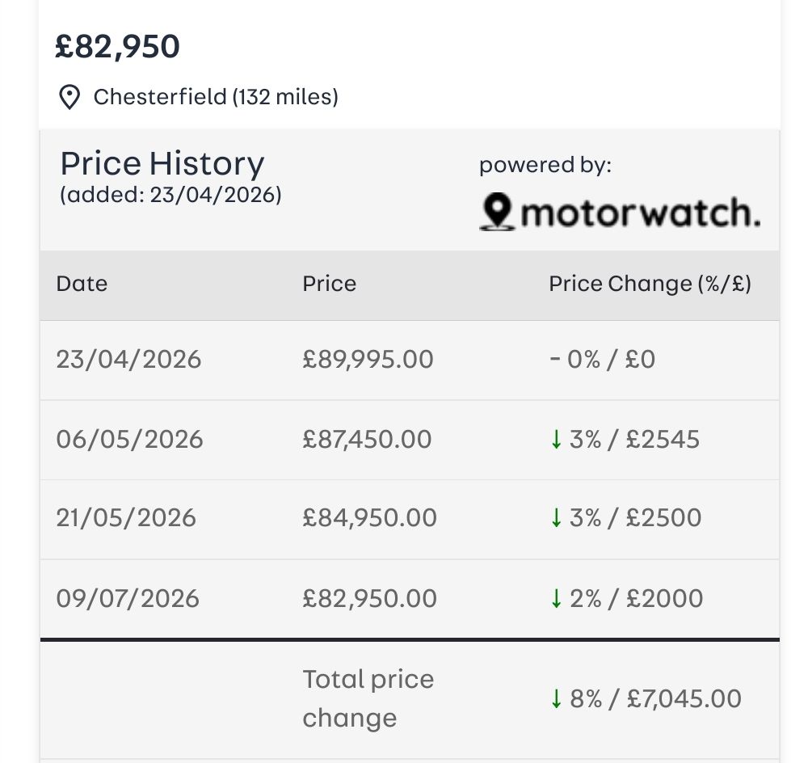This screenshot has width=808, height=763.
Task: Click the total price change down arrow
Action: (x=556, y=699)
